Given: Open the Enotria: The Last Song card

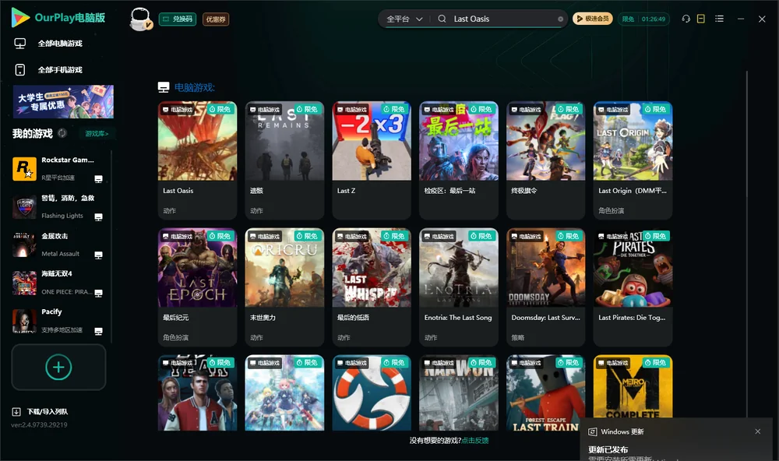Looking at the screenshot, I should tap(459, 287).
